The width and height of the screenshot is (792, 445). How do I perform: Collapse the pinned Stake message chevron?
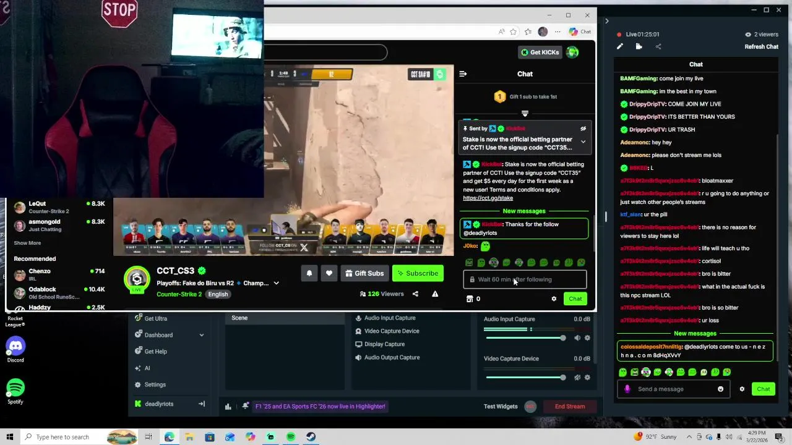click(x=583, y=142)
